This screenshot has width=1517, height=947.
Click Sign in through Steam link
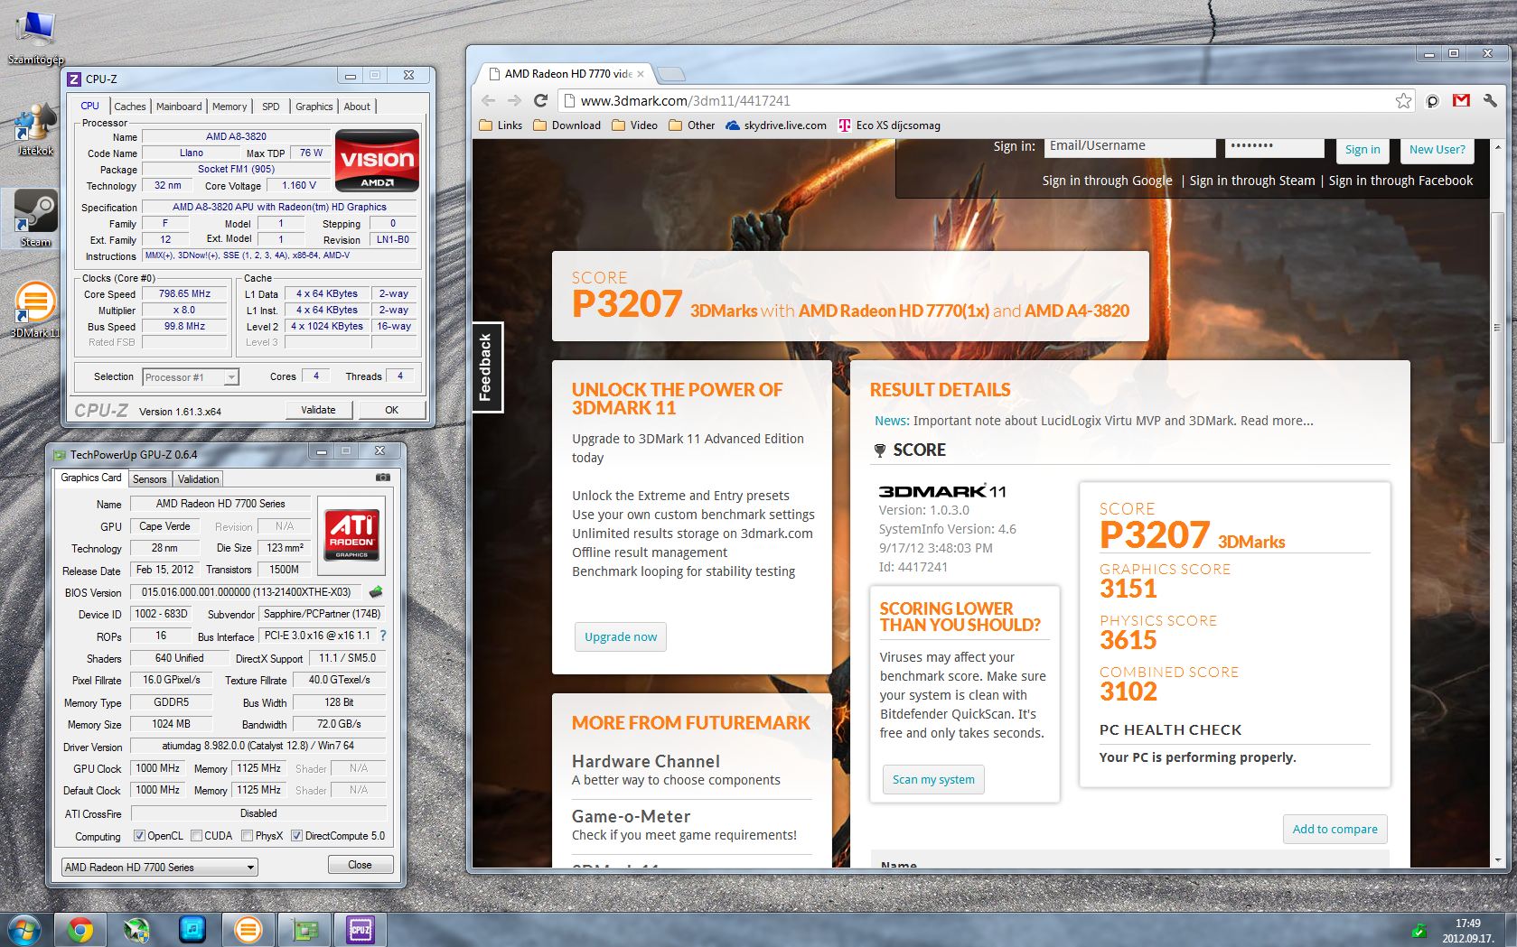1252,181
